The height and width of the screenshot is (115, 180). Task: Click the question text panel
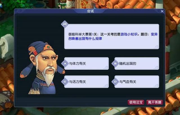pyautogui.click(x=112, y=37)
